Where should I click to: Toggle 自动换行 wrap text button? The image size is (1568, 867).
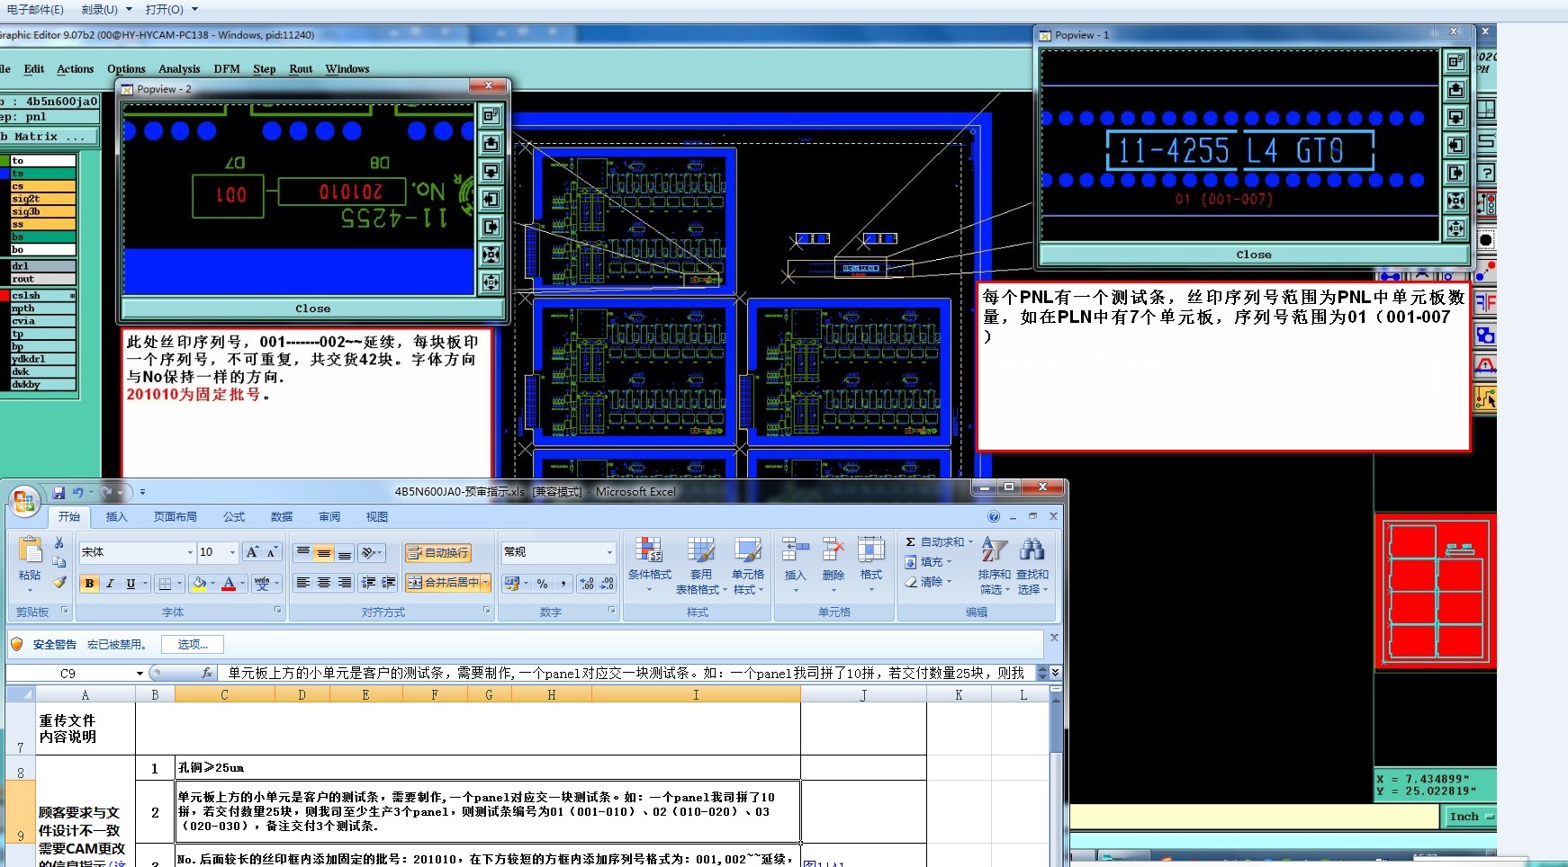pos(437,552)
